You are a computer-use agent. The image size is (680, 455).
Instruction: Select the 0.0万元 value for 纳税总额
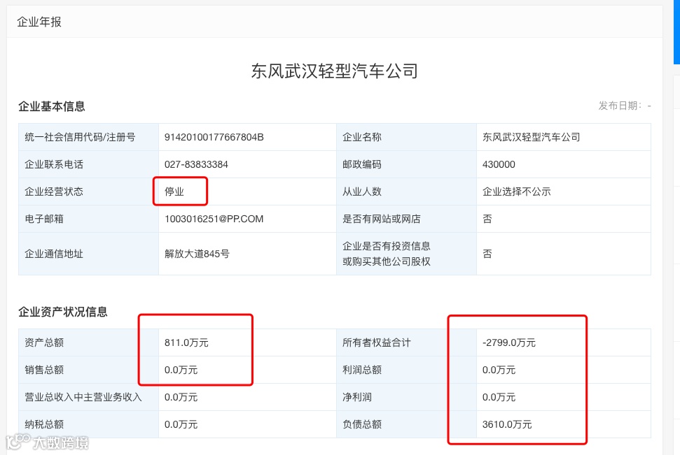pos(181,425)
